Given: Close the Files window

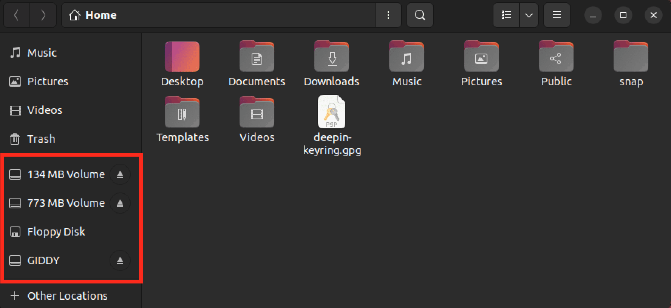Looking at the screenshot, I should click(x=654, y=15).
